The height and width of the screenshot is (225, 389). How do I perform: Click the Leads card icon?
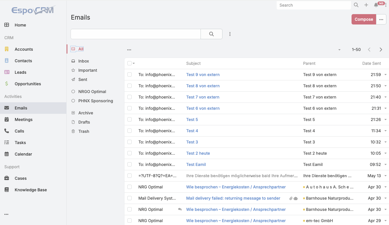[x=7, y=72]
